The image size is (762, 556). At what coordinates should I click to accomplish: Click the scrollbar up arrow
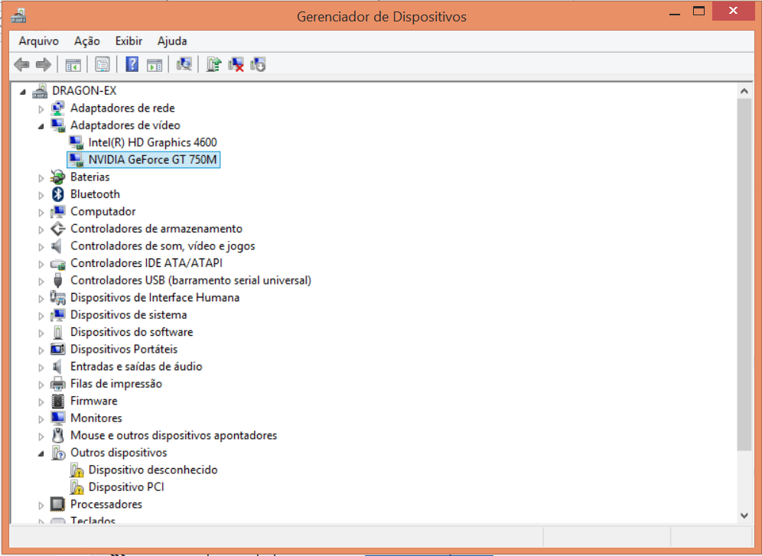[x=744, y=91]
